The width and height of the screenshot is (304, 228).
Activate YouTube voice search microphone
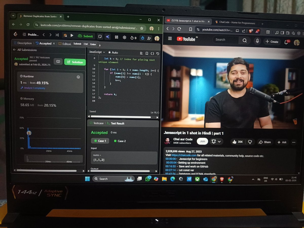coord(257,41)
